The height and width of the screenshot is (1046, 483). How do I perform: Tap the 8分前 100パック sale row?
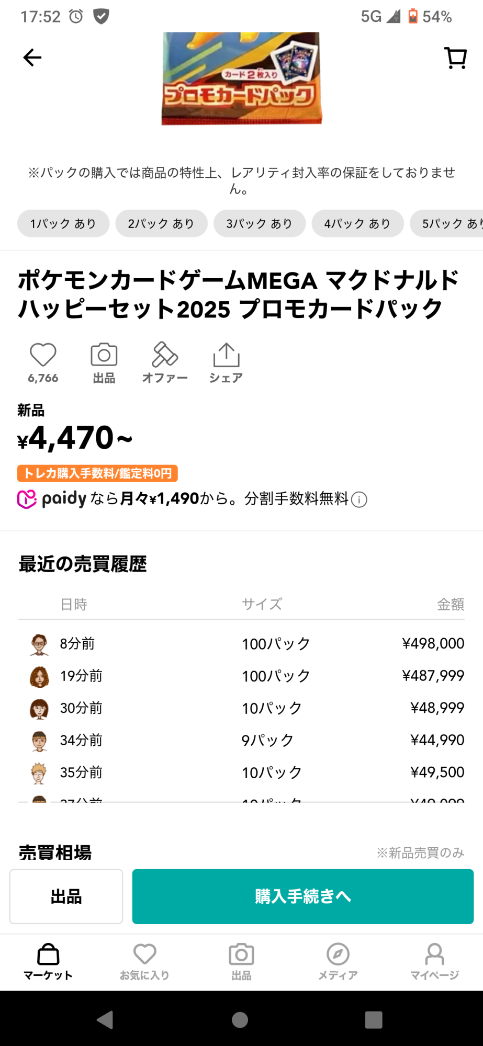tap(241, 644)
